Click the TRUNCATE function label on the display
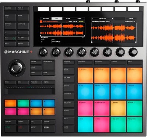Image resolution: width=147 pixels, height=137 pixels. [x=103, y=19]
